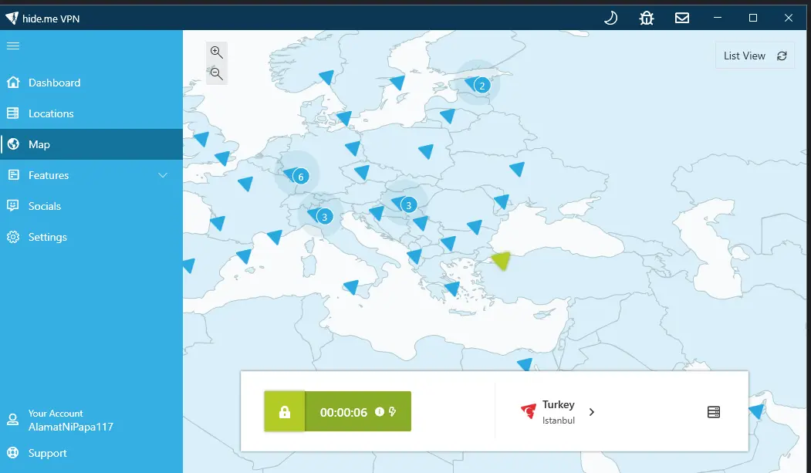
Task: Open Settings page
Action: click(x=91, y=237)
